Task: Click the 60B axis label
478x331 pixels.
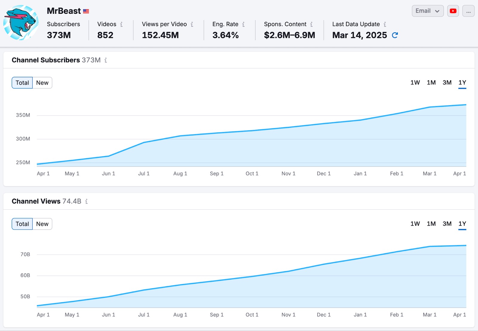Action: (x=25, y=275)
